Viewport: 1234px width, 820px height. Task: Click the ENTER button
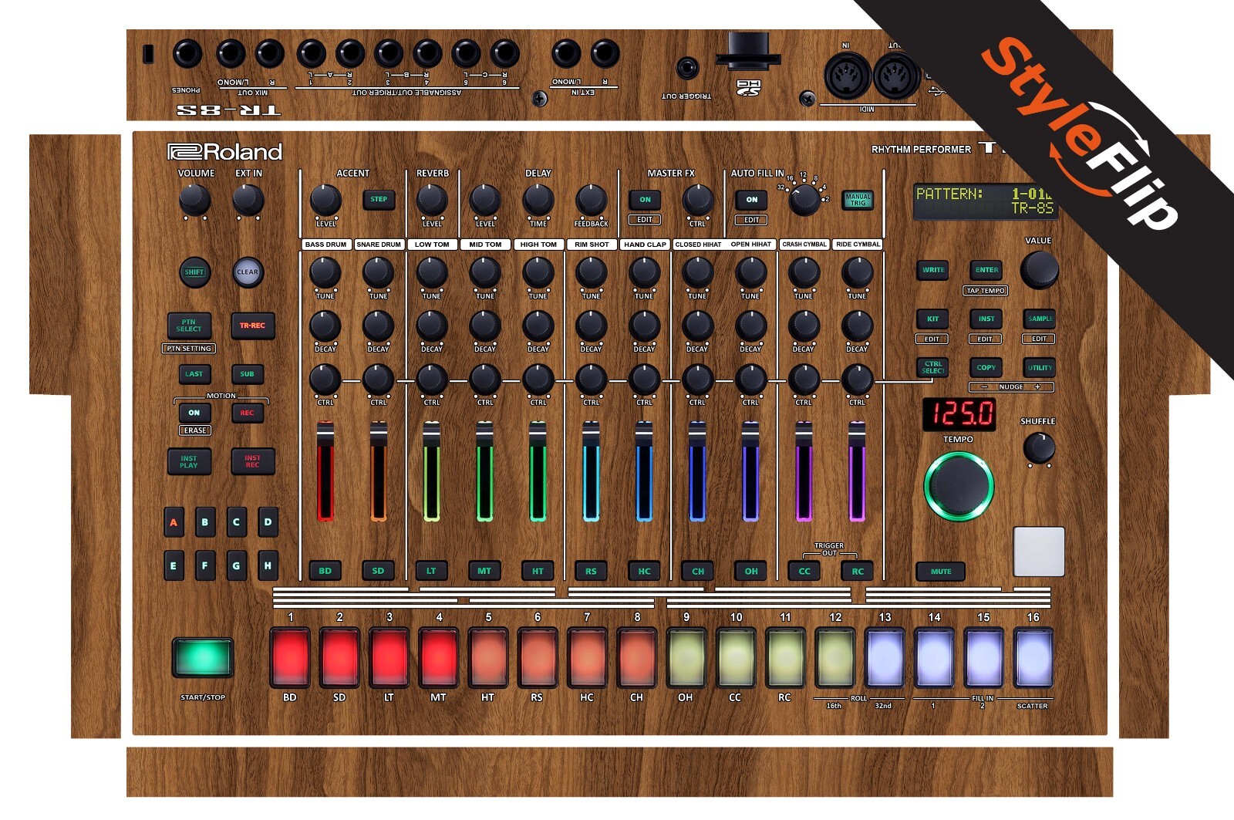tap(986, 270)
